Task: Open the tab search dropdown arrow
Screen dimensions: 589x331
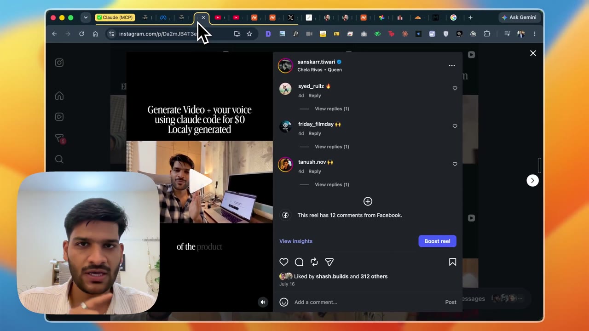Action: 86,17
